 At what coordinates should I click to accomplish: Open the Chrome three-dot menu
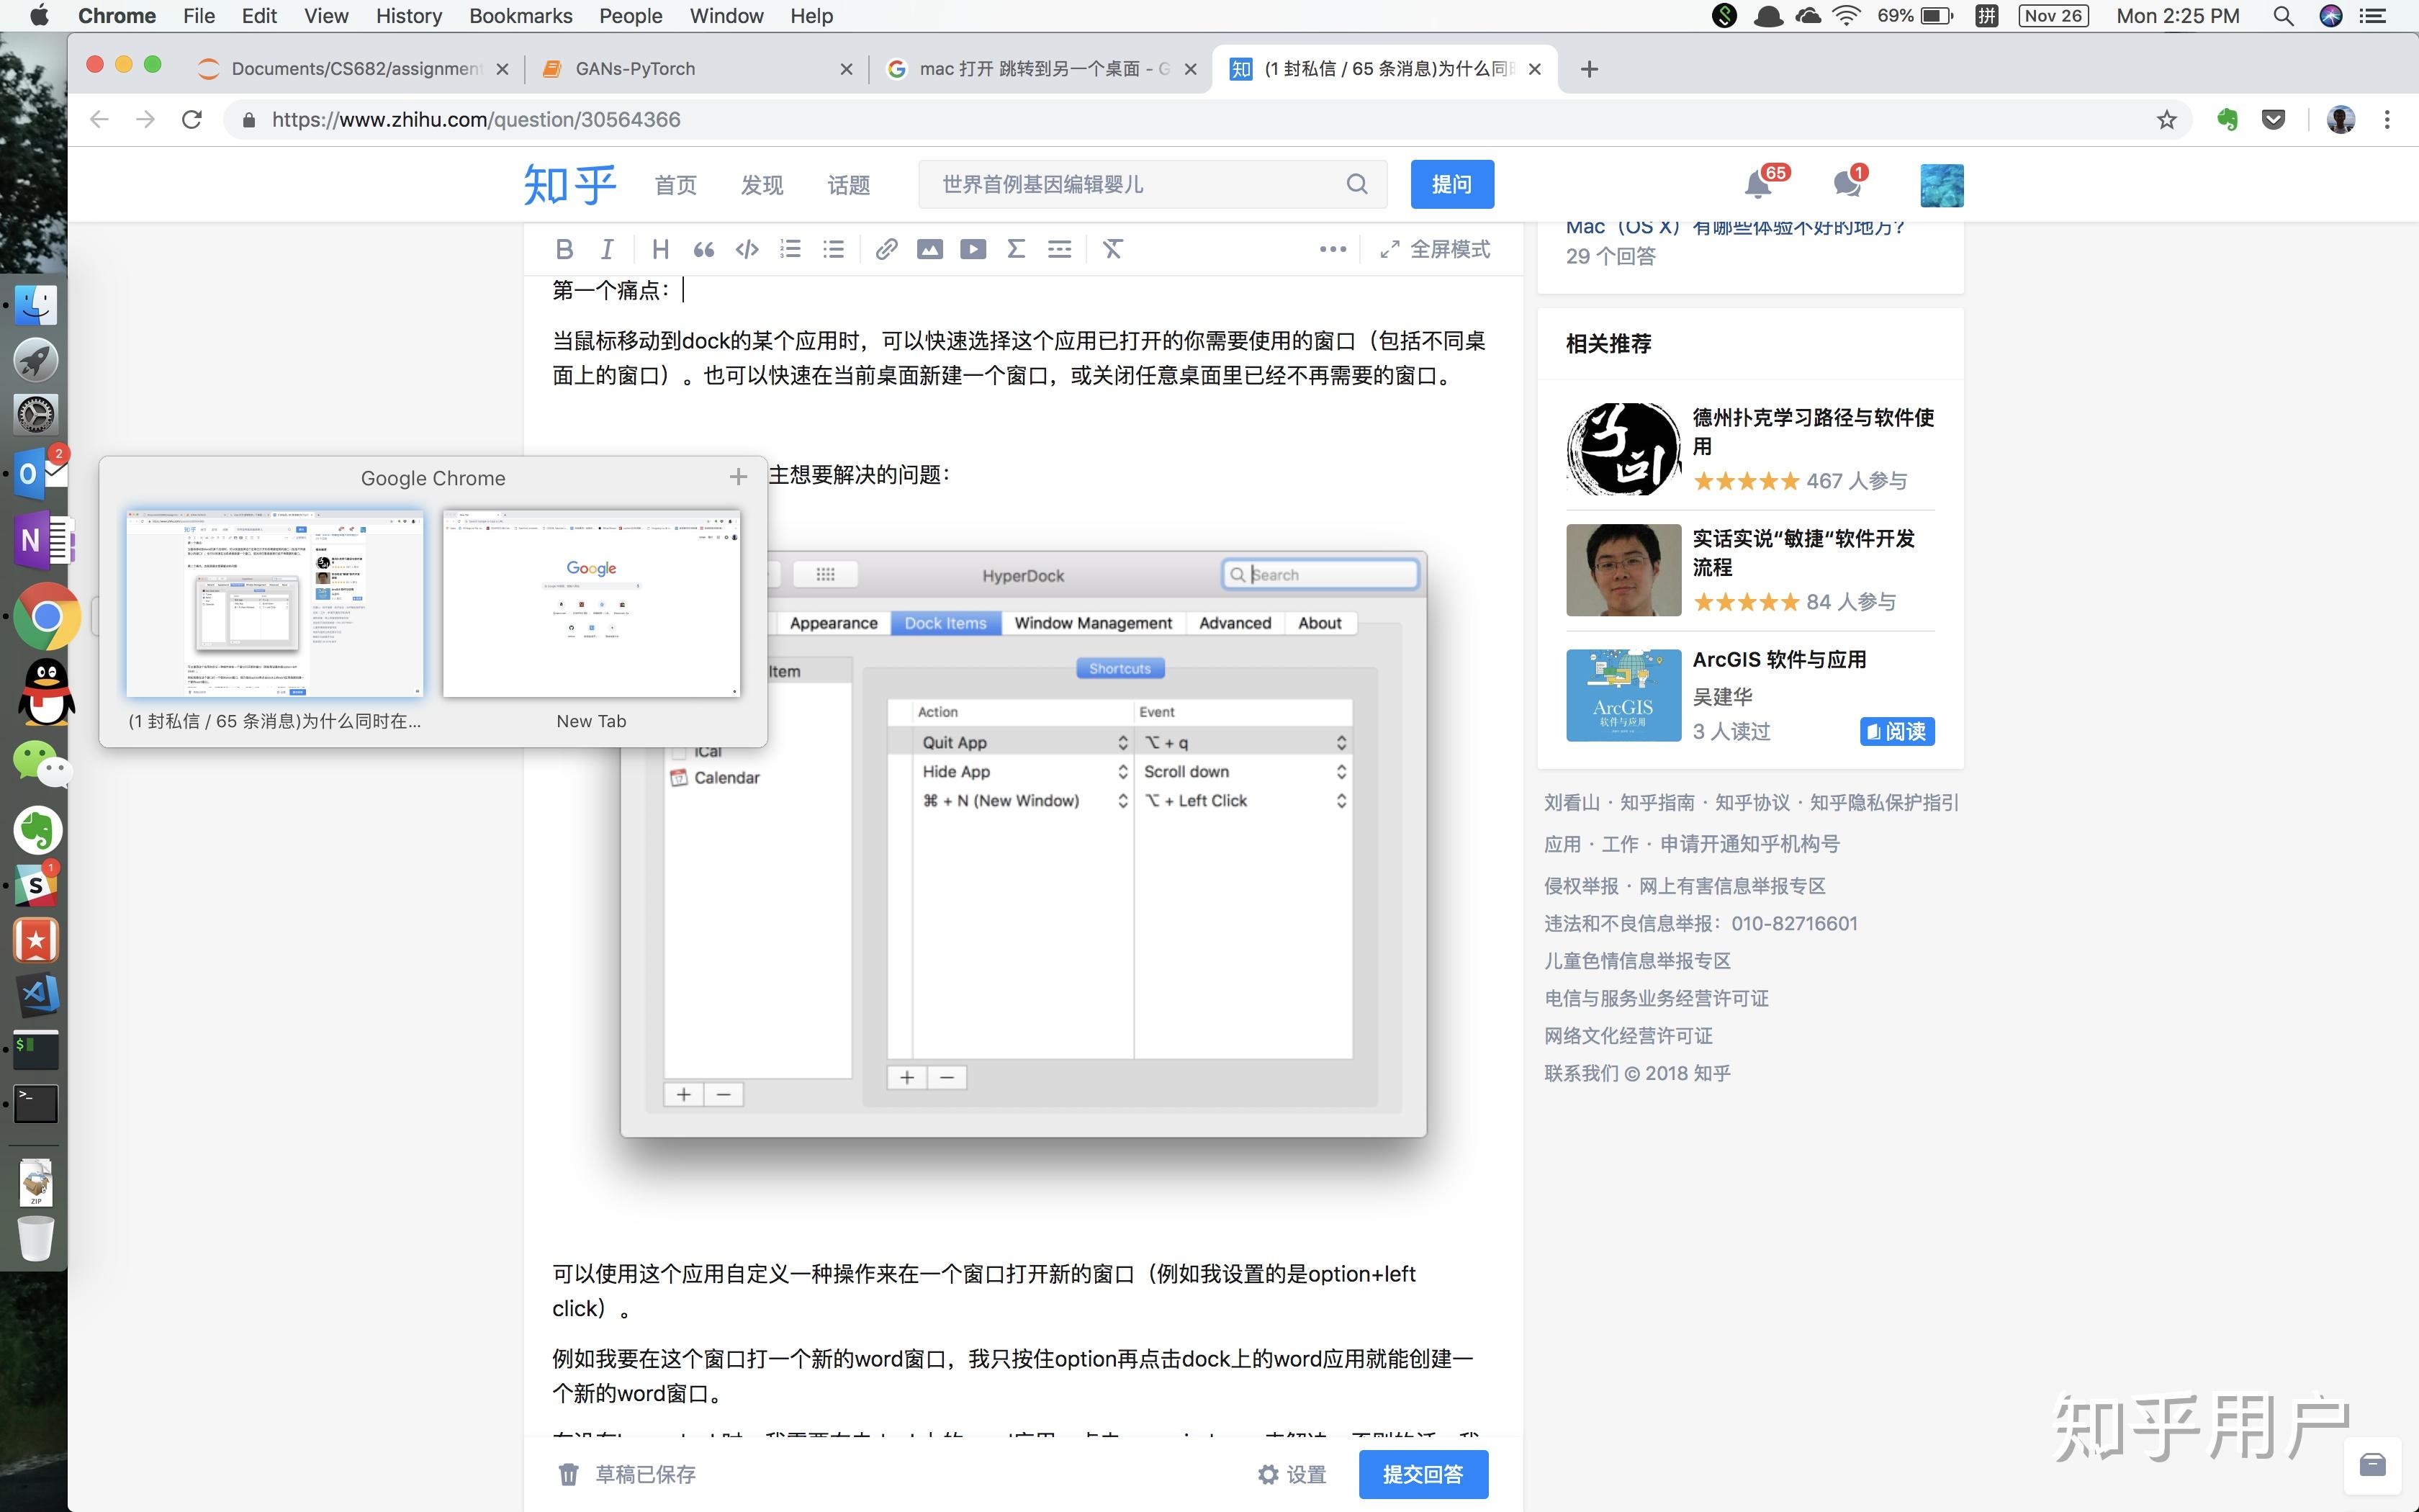[2387, 120]
